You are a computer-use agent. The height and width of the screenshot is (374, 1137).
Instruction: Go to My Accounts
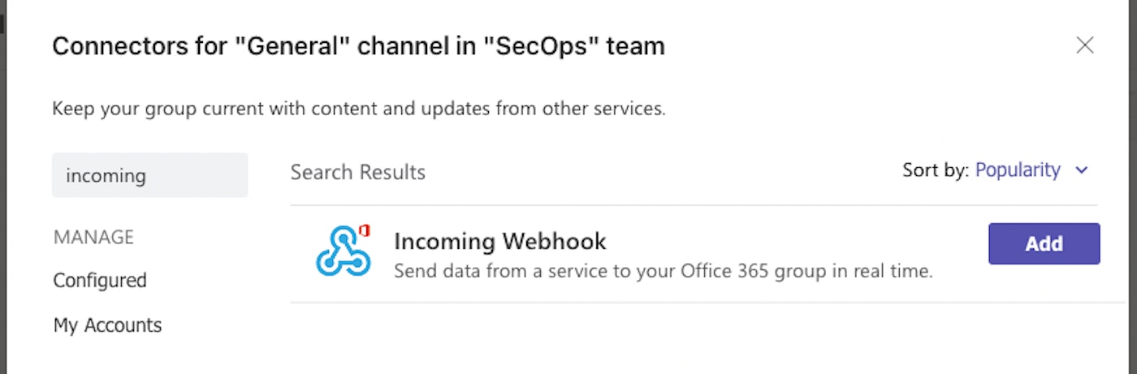(x=107, y=325)
